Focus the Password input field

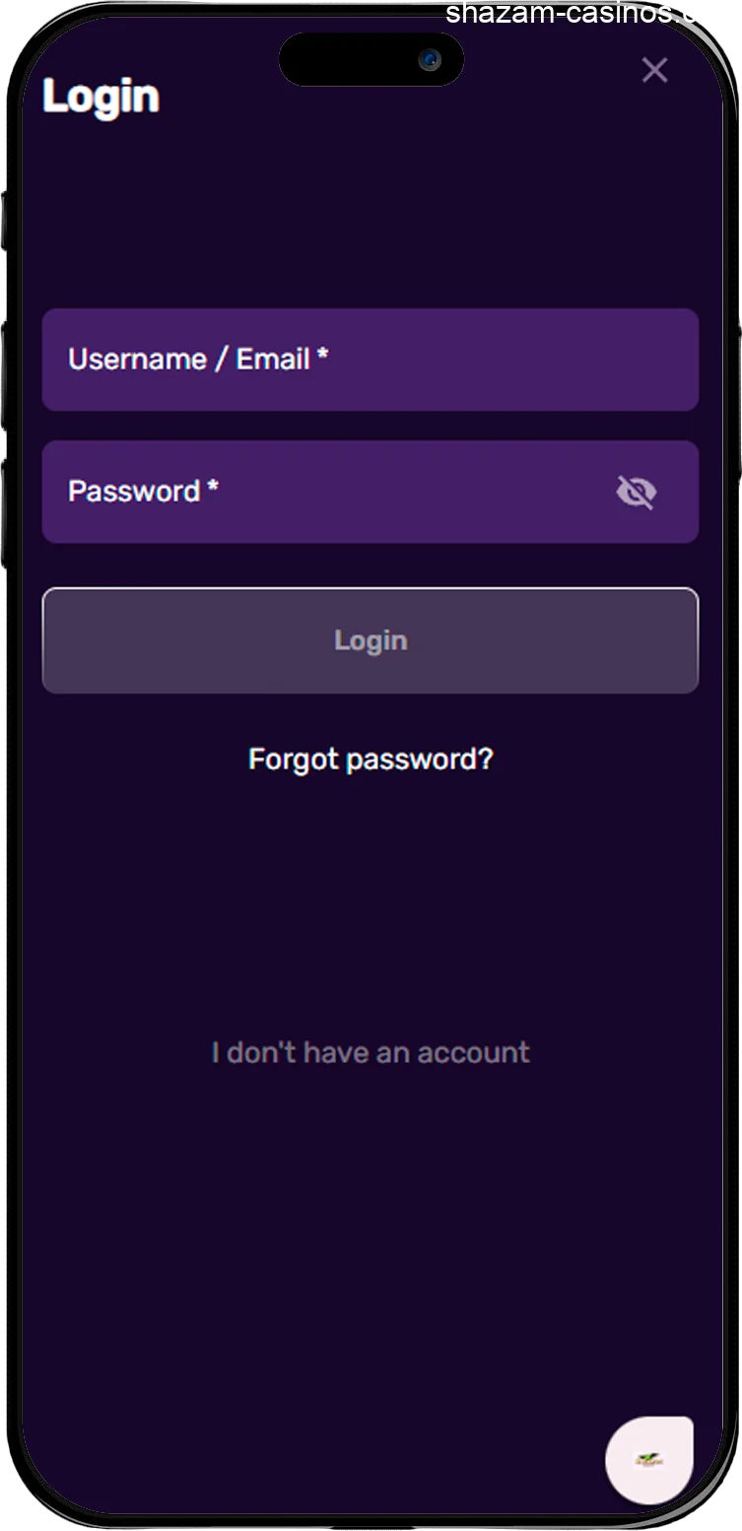point(325,492)
